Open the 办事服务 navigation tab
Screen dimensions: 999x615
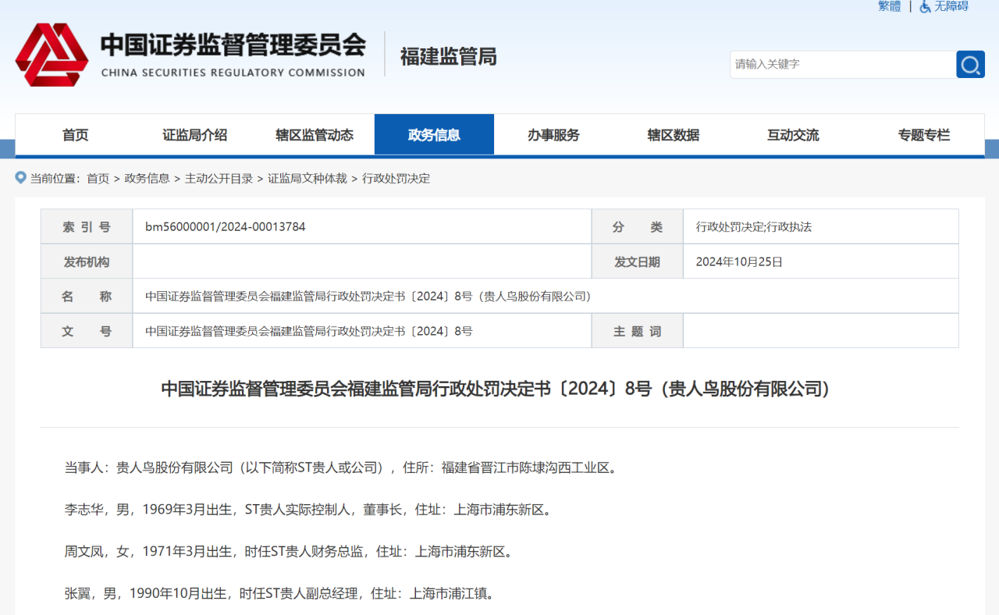pyautogui.click(x=553, y=135)
